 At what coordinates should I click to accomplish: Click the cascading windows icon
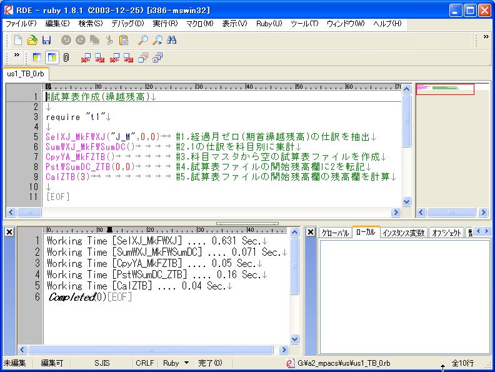pyautogui.click(x=143, y=58)
